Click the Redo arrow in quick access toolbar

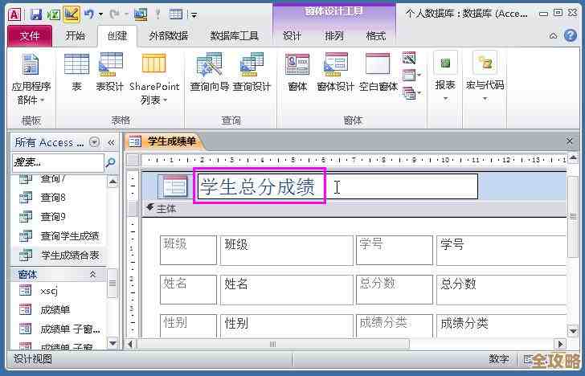click(114, 14)
